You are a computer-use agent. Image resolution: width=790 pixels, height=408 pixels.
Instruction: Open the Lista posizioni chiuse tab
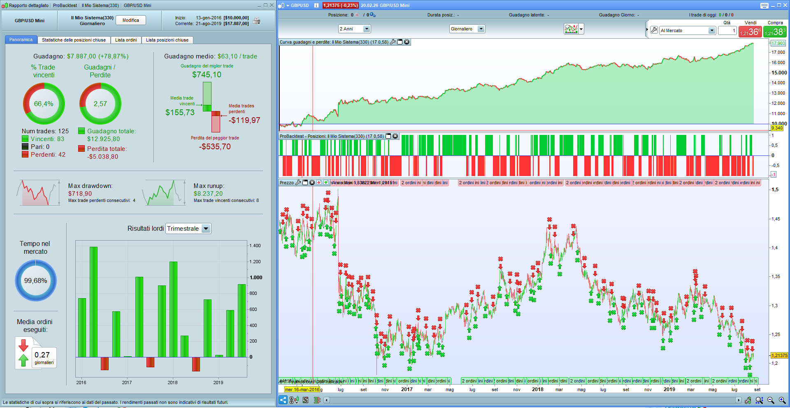(167, 40)
